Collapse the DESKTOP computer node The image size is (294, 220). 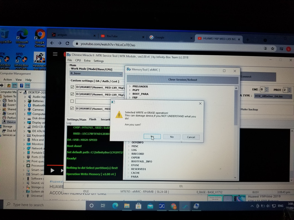coord(20,92)
